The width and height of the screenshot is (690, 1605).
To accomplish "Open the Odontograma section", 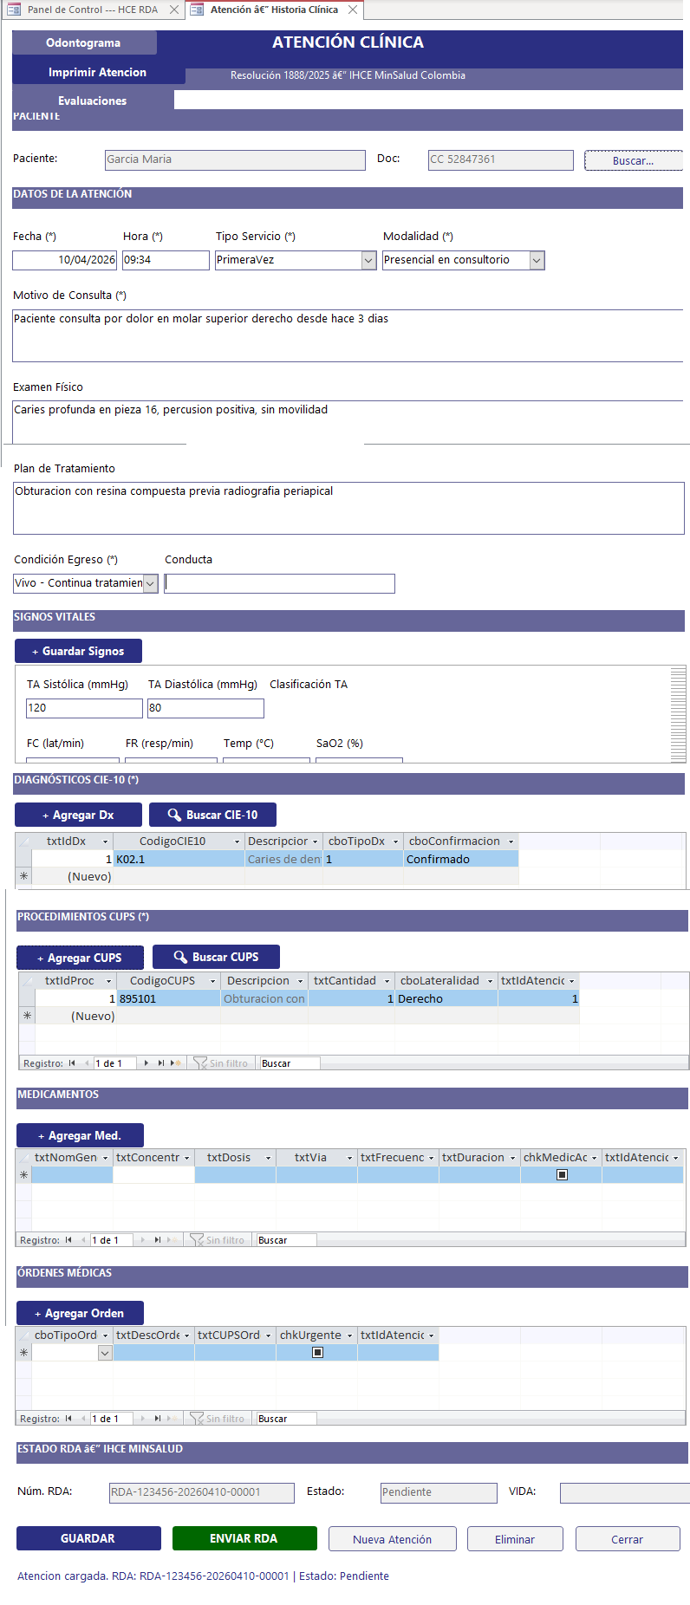I will pyautogui.click(x=83, y=42).
